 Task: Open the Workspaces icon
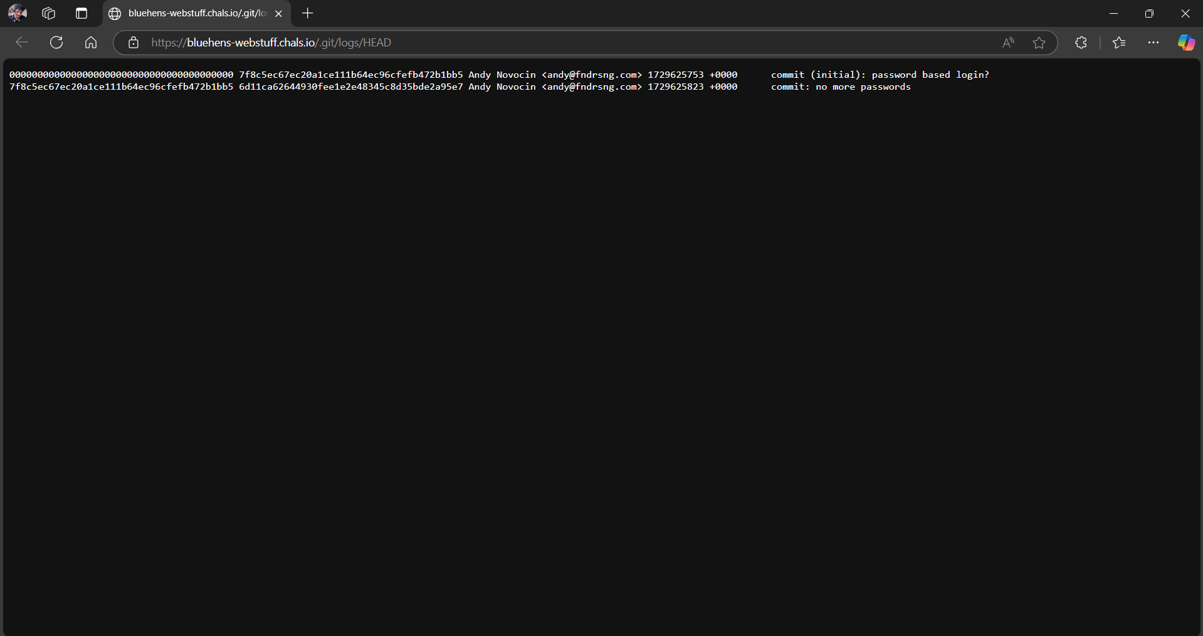tap(49, 13)
